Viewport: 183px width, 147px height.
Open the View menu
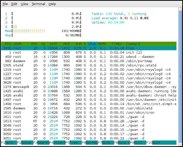[x=24, y=4]
